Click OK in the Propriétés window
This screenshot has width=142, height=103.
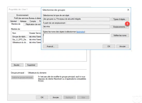coord(42,97)
